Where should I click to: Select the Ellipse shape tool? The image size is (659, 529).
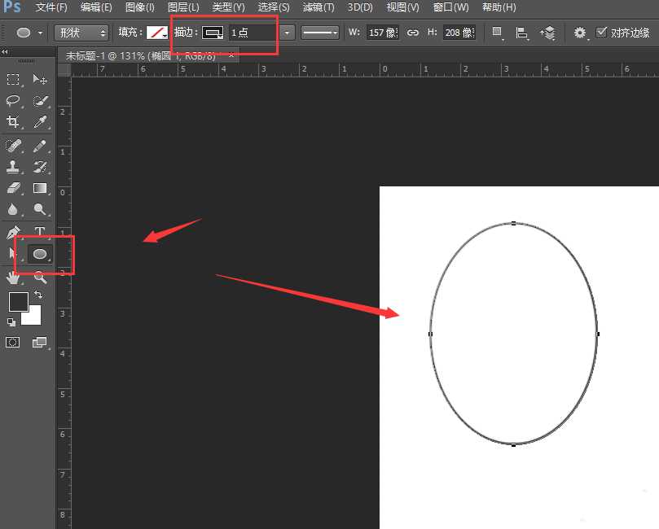(x=40, y=254)
